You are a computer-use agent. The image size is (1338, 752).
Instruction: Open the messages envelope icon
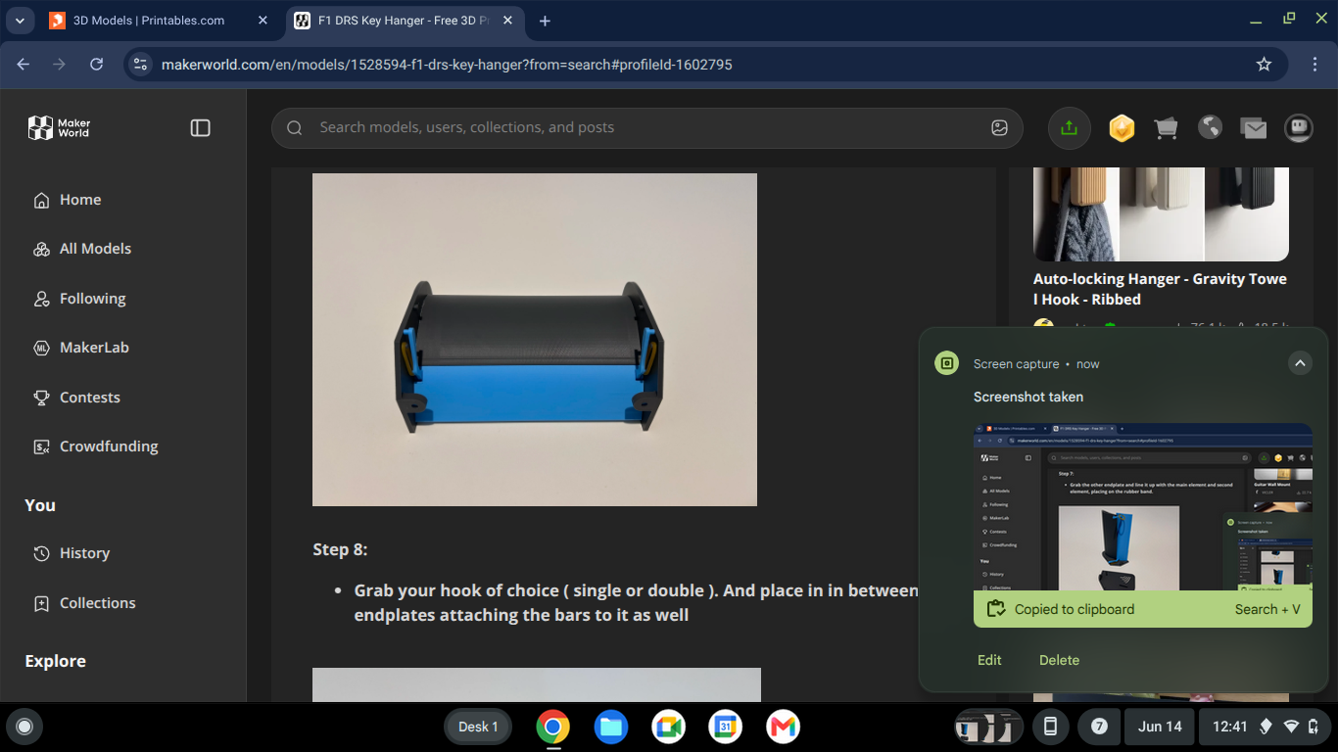[x=1254, y=128]
